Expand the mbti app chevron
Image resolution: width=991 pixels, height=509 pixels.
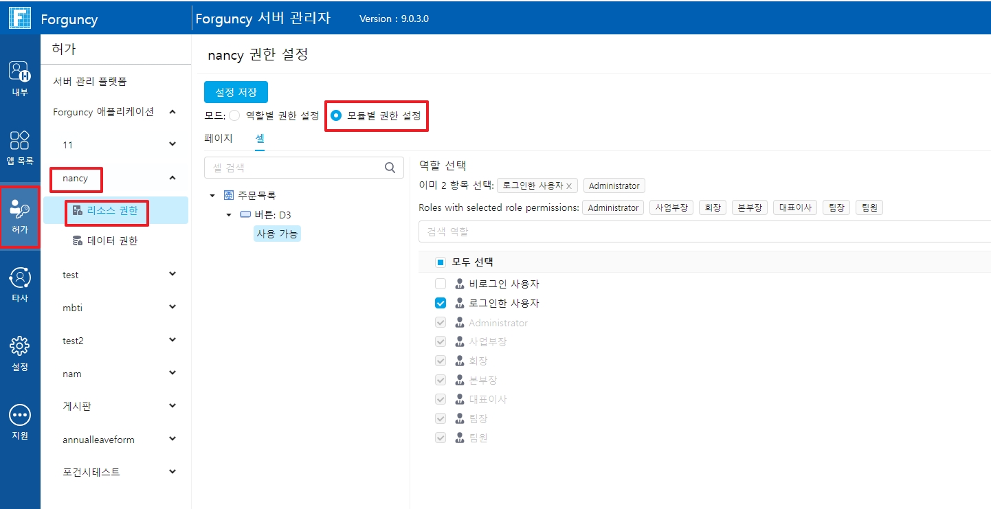[x=172, y=307]
